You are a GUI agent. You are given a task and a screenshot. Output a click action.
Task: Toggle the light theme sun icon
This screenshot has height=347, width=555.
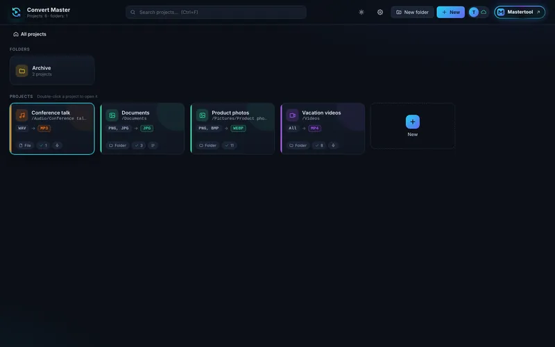[x=361, y=12]
